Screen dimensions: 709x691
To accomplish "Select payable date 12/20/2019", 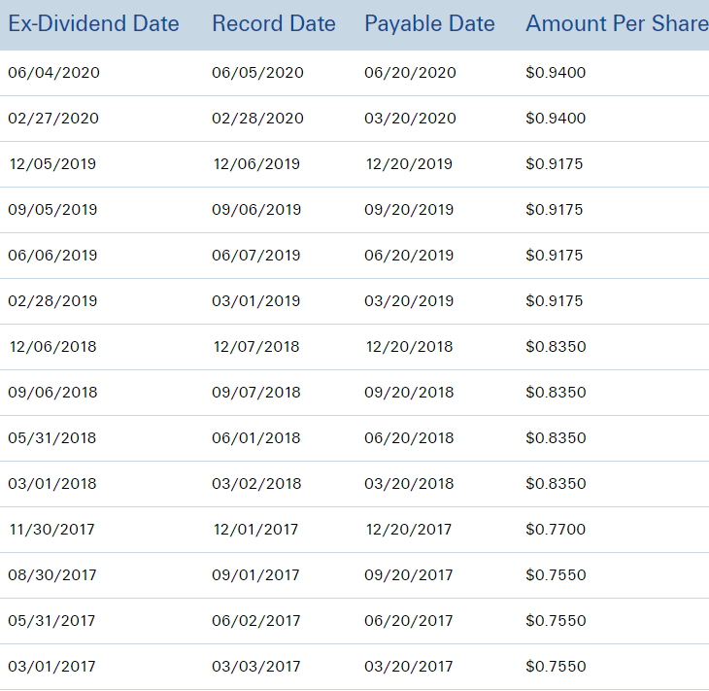I will (x=409, y=164).
